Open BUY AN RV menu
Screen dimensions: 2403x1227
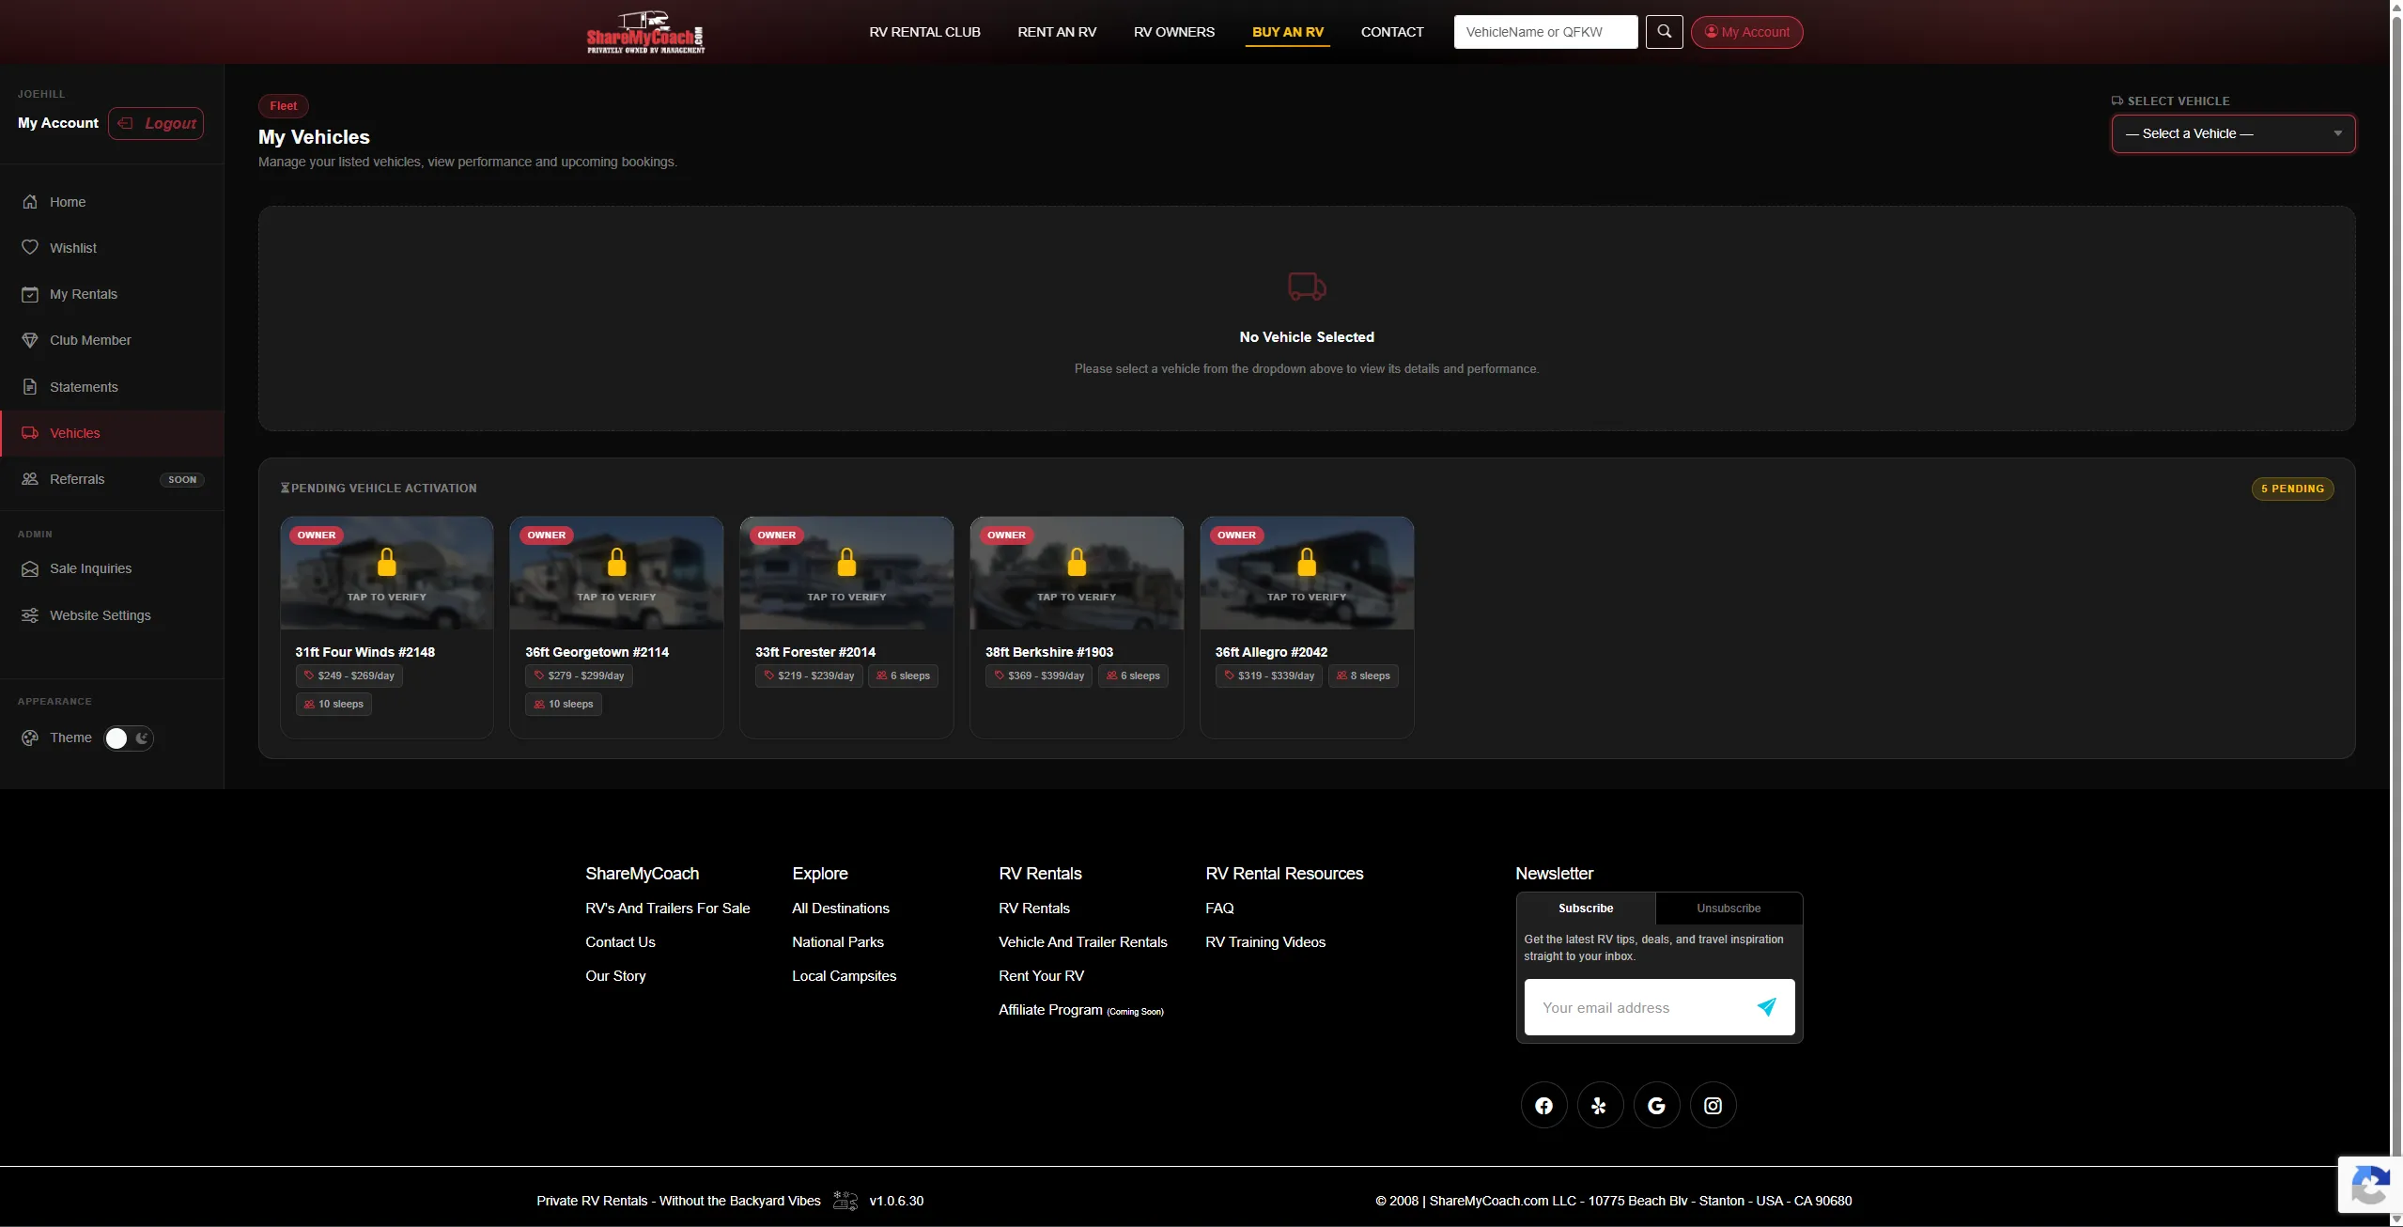pyautogui.click(x=1288, y=32)
